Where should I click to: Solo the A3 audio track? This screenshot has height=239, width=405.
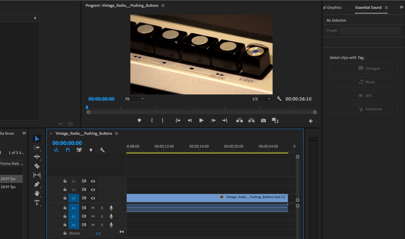click(x=102, y=225)
